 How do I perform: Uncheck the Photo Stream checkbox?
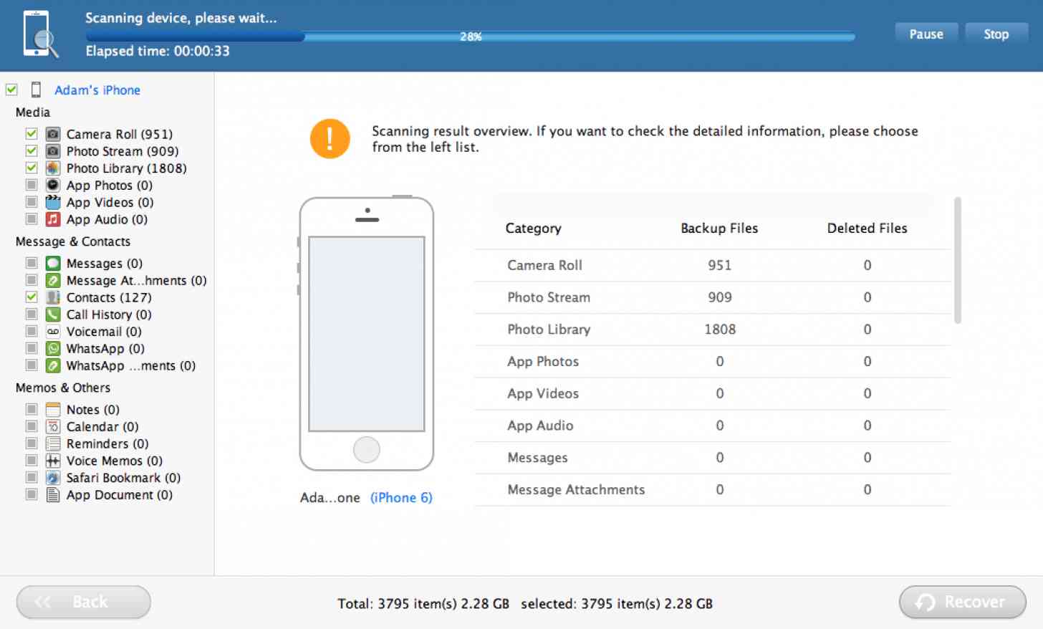tap(32, 150)
